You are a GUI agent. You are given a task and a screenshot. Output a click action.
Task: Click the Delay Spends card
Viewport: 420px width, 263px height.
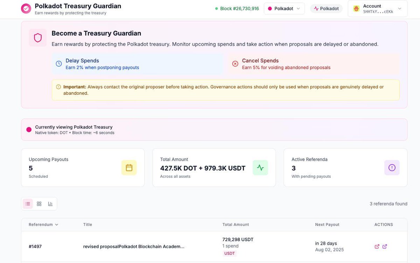138,64
